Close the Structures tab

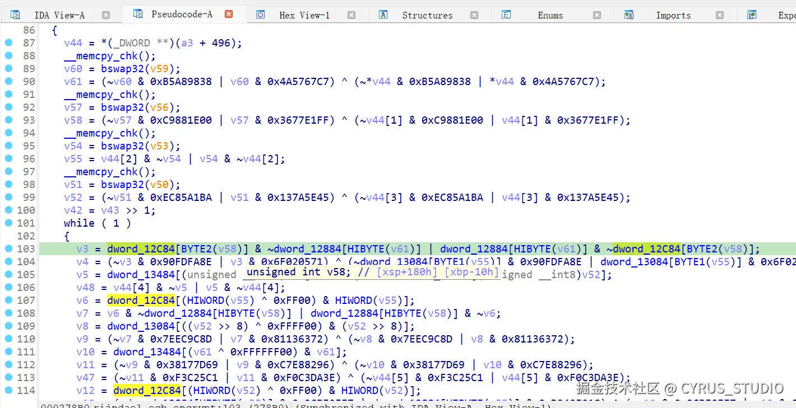(474, 15)
